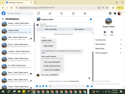This screenshot has width=125, height=94.
Task: Expand Media & files section
Action: point(108,48)
